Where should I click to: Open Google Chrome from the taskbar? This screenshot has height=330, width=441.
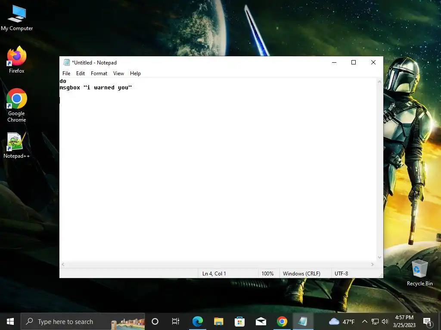click(282, 321)
